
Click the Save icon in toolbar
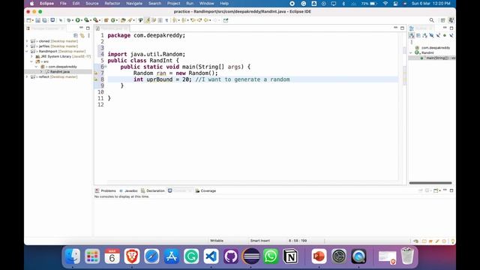37,20
